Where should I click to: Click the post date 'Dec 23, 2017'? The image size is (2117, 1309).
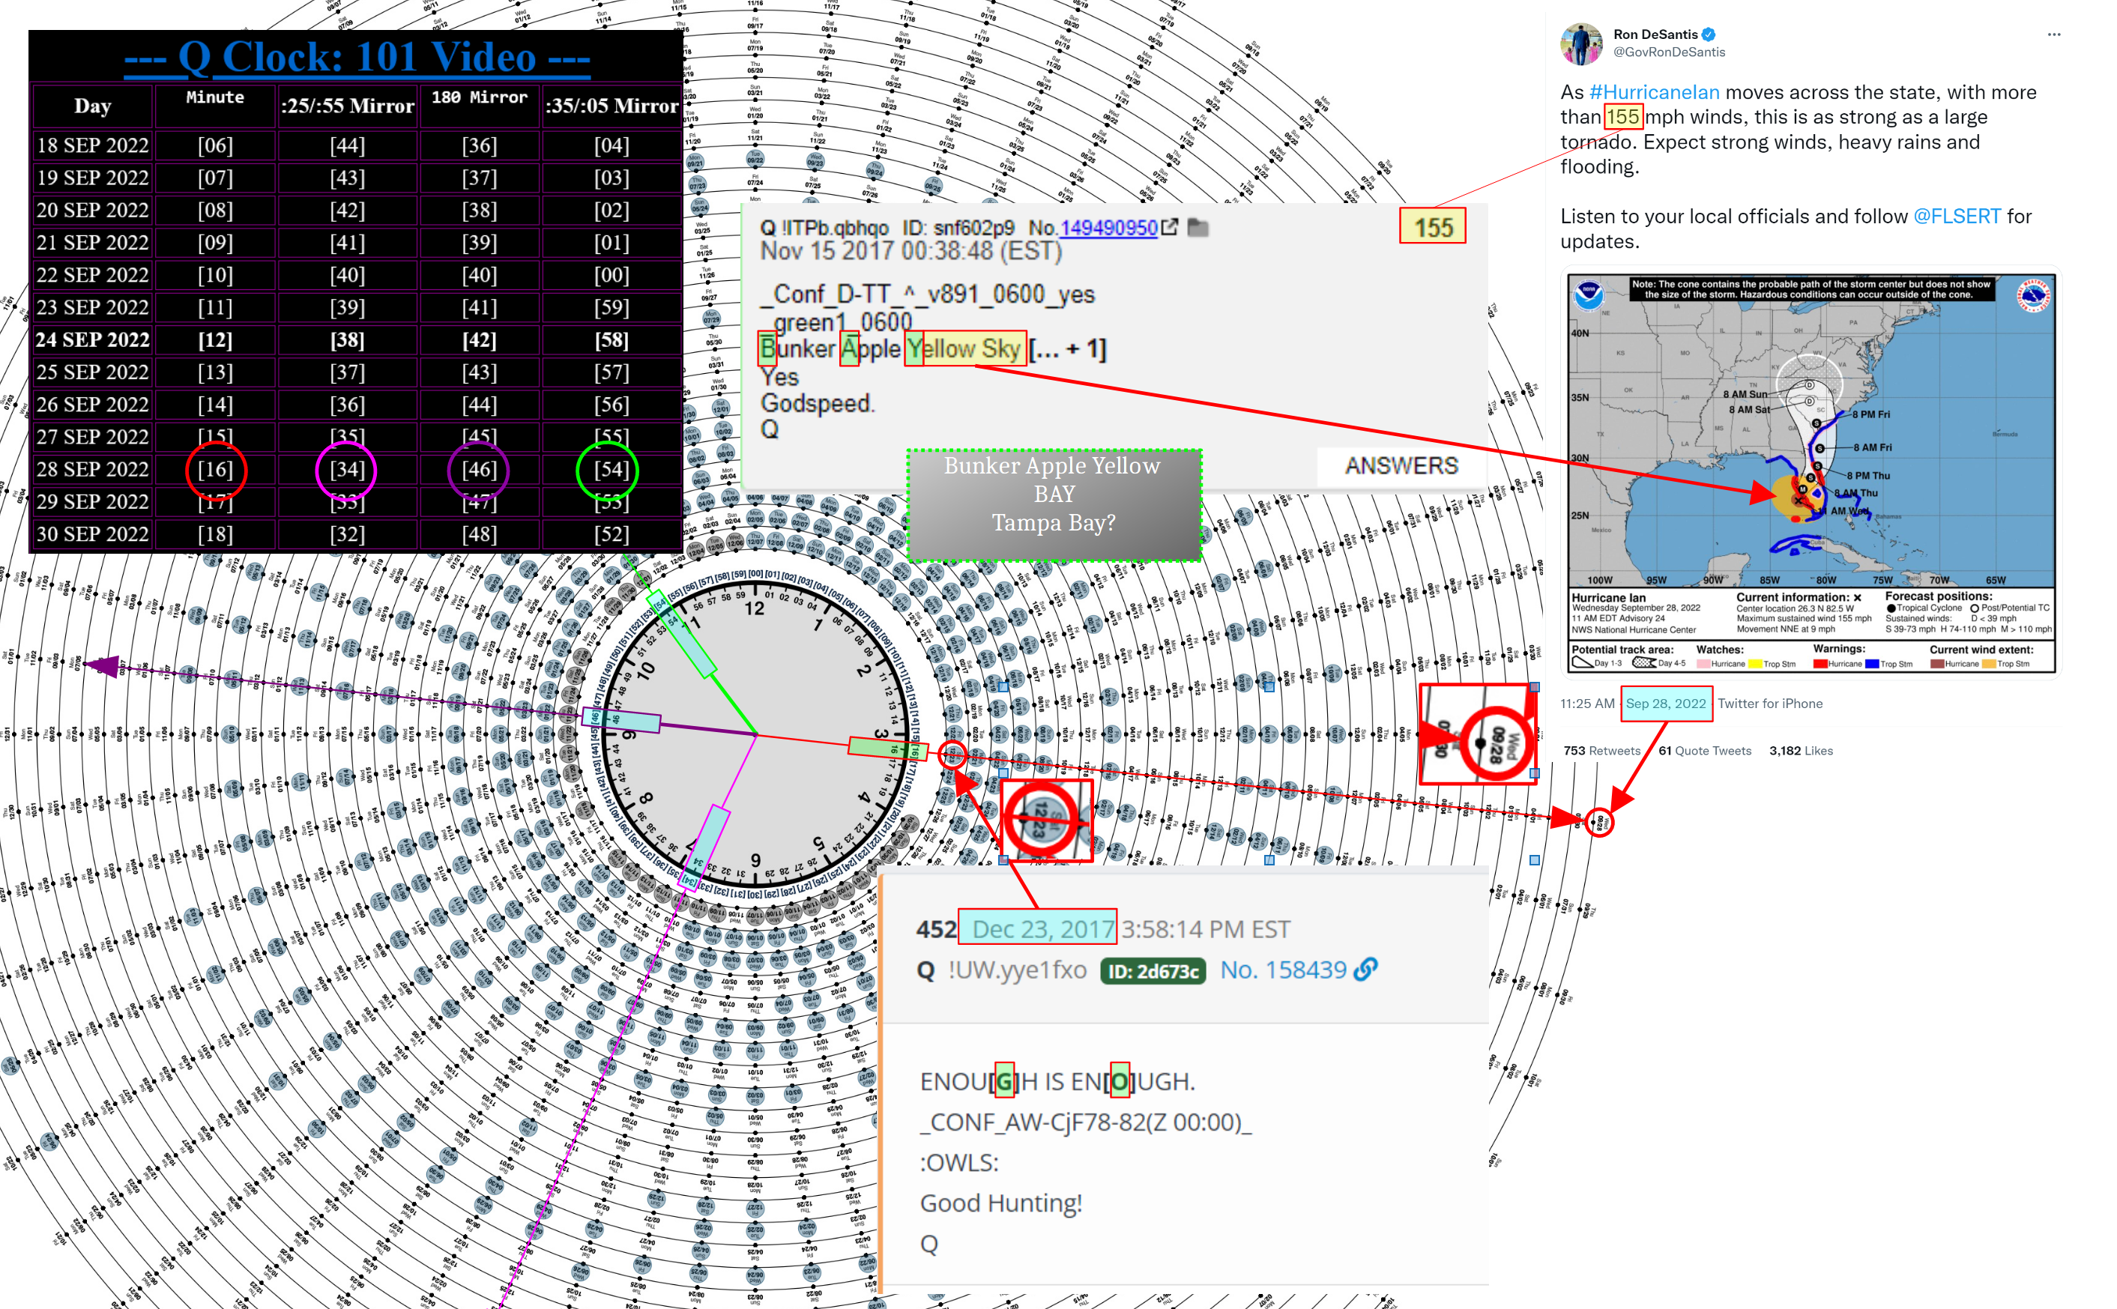click(1042, 930)
